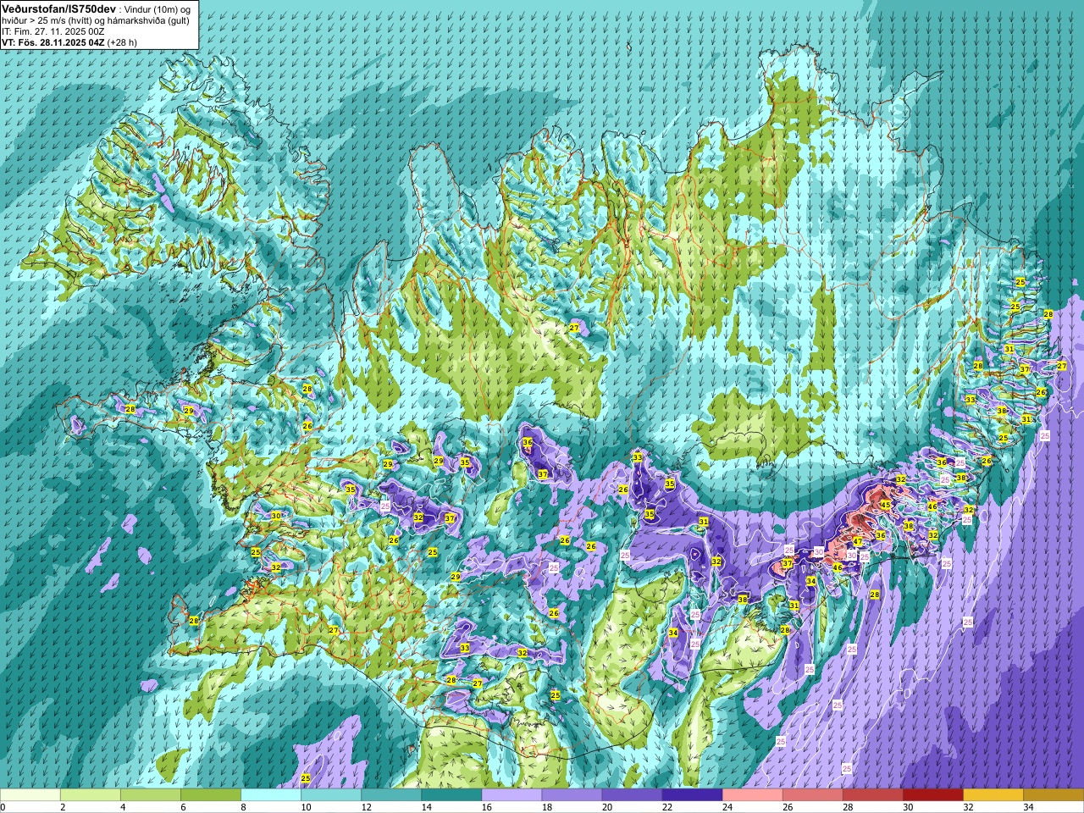Select the light pink 24–26 m/s swatch
Image resolution: width=1084 pixels, height=813 pixels.
[x=752, y=795]
